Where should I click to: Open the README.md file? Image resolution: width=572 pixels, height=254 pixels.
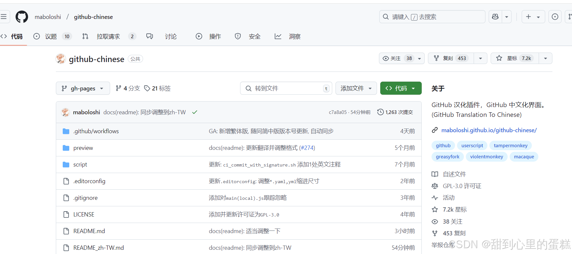[x=89, y=231]
